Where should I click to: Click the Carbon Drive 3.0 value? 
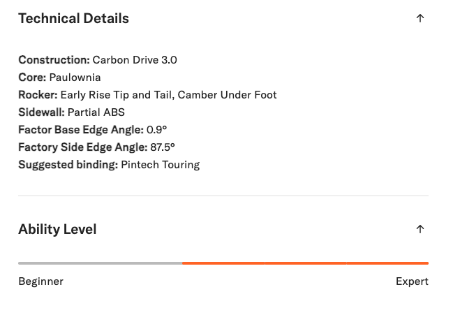tap(135, 60)
